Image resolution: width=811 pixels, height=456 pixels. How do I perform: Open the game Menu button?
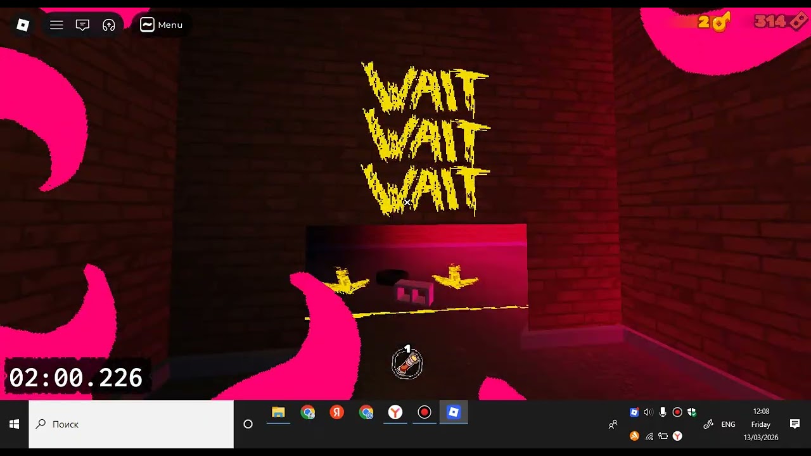[162, 25]
